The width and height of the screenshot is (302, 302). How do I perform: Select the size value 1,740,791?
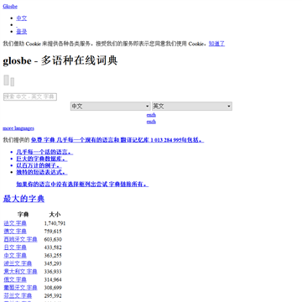[x=55, y=223]
